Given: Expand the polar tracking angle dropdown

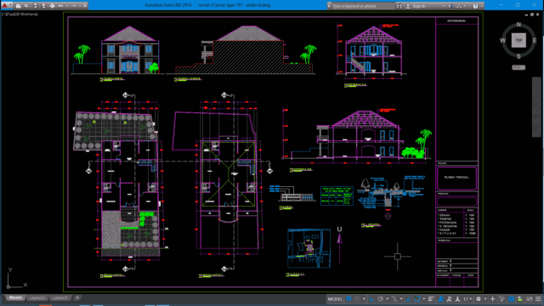Looking at the screenshot, I should point(388,299).
